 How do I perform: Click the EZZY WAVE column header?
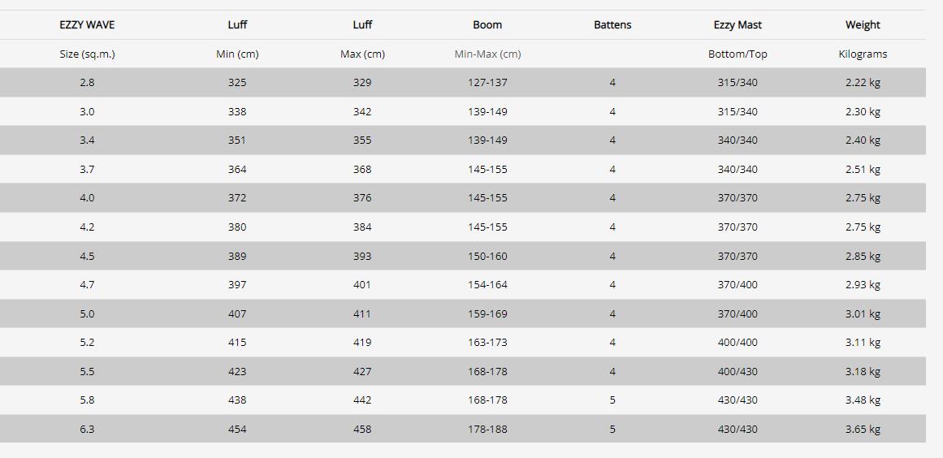point(87,24)
